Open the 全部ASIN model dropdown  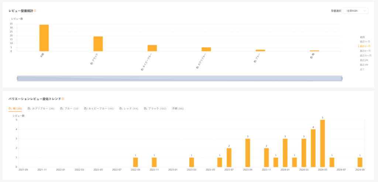pos(355,11)
